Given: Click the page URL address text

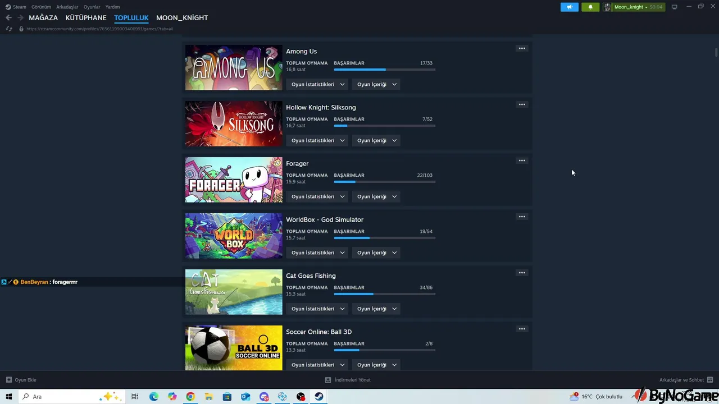Looking at the screenshot, I should (x=100, y=29).
